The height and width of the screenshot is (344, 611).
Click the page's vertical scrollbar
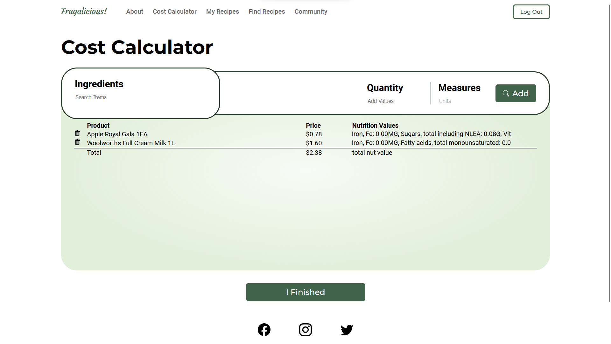pyautogui.click(x=609, y=153)
